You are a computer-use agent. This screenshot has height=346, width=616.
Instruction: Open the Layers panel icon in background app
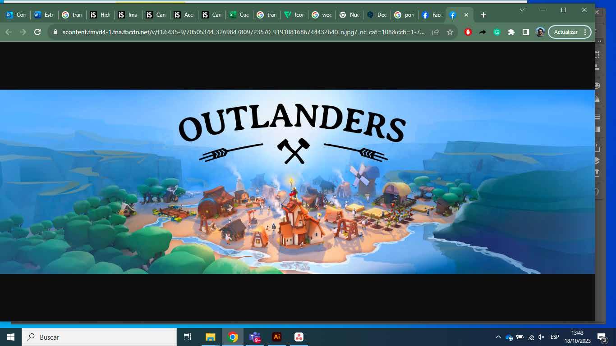[598, 160]
